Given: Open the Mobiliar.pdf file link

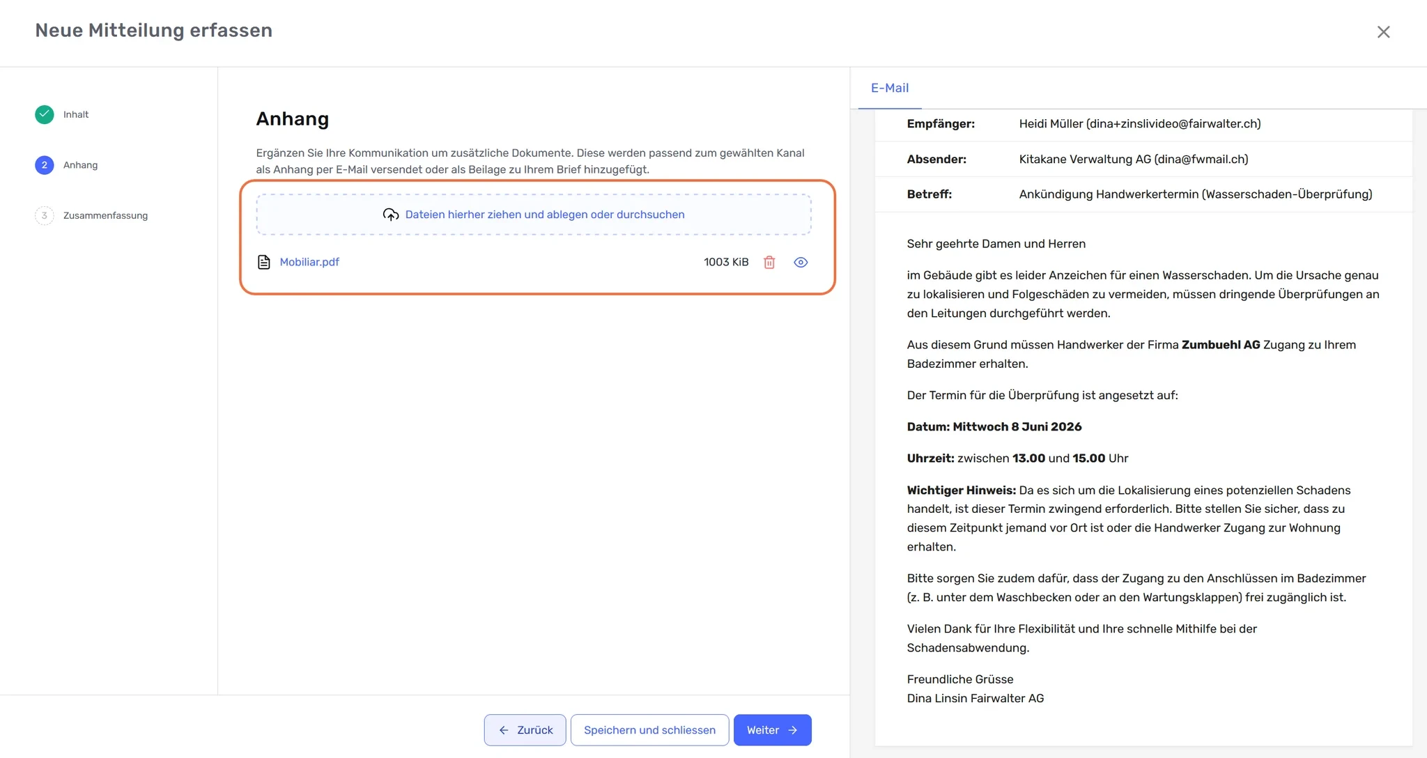Looking at the screenshot, I should tap(309, 262).
